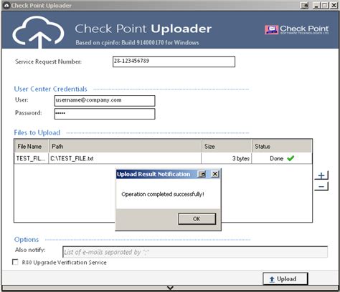
Task: Enable the R80 Upgrade Verification Service checkbox
Action: pos(15,262)
